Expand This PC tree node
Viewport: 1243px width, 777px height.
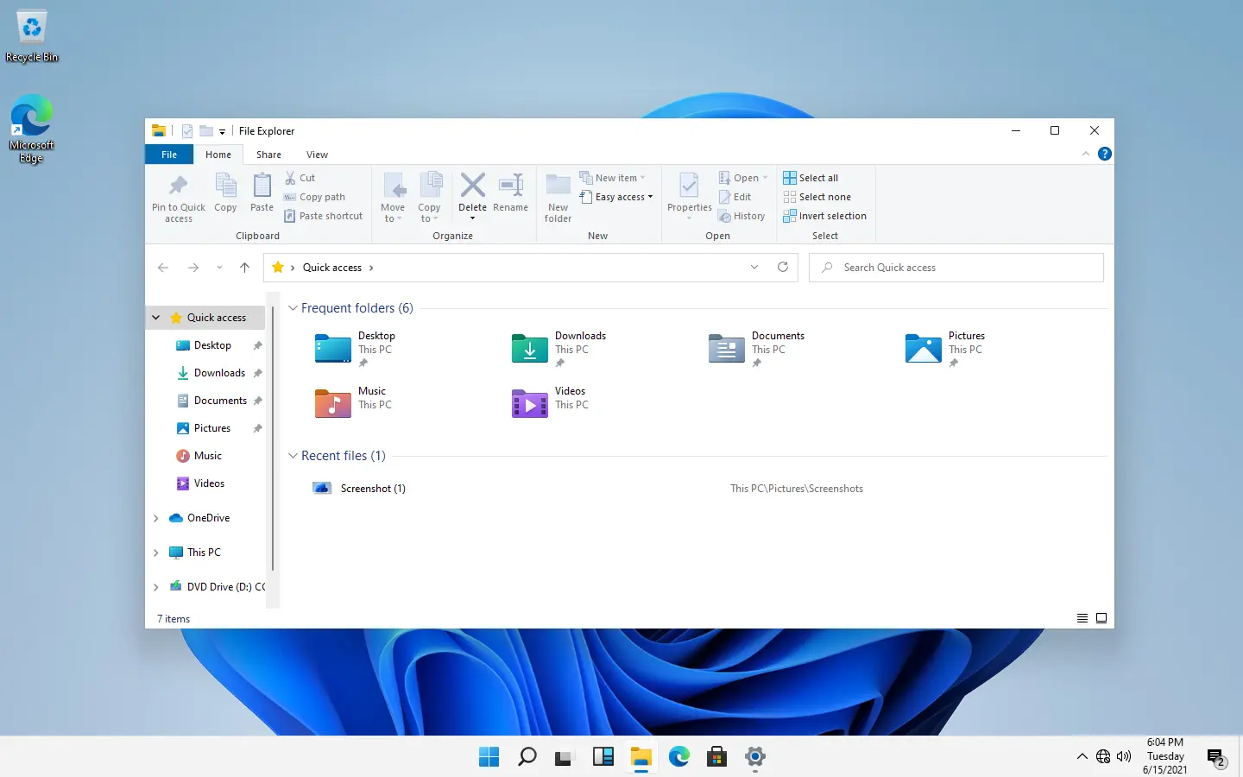point(156,553)
